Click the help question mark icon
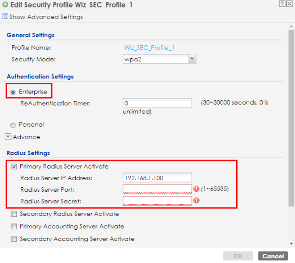This screenshot has height=263, width=295. (282, 4)
